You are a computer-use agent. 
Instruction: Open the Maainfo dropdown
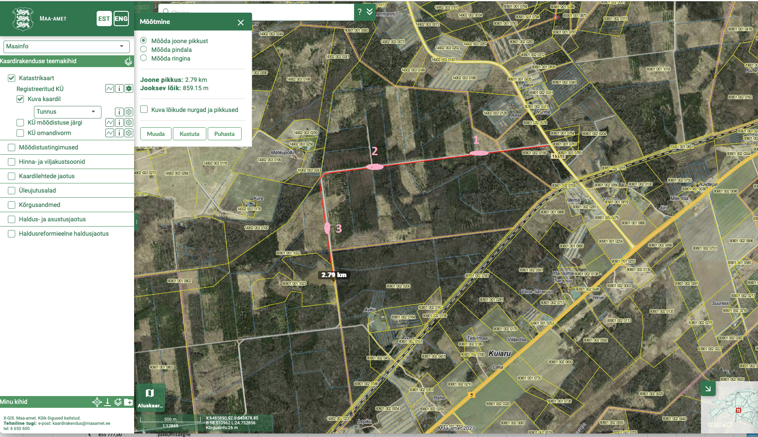[x=67, y=47]
